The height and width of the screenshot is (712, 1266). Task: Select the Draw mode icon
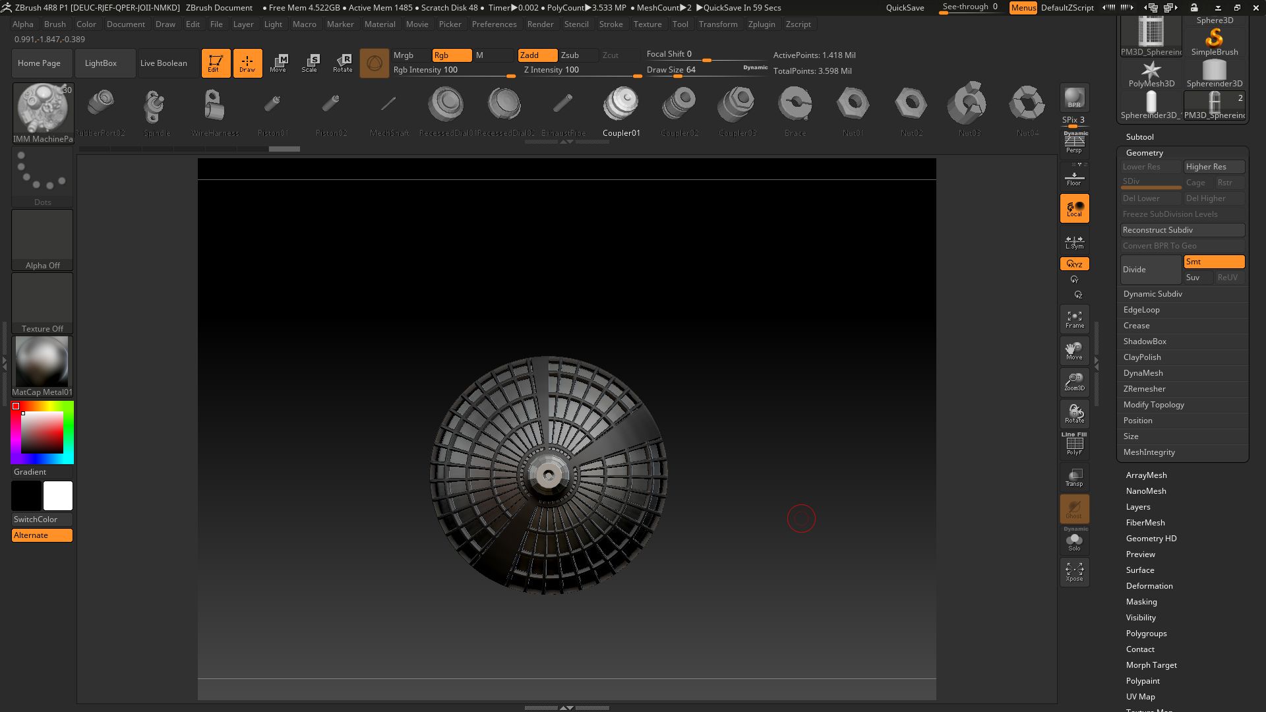click(x=247, y=63)
